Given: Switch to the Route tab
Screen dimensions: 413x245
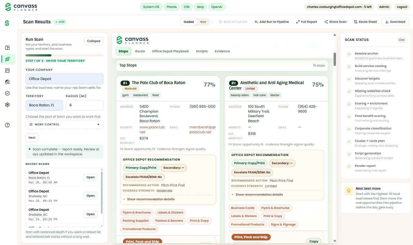Looking at the screenshot, I should tap(140, 51).
